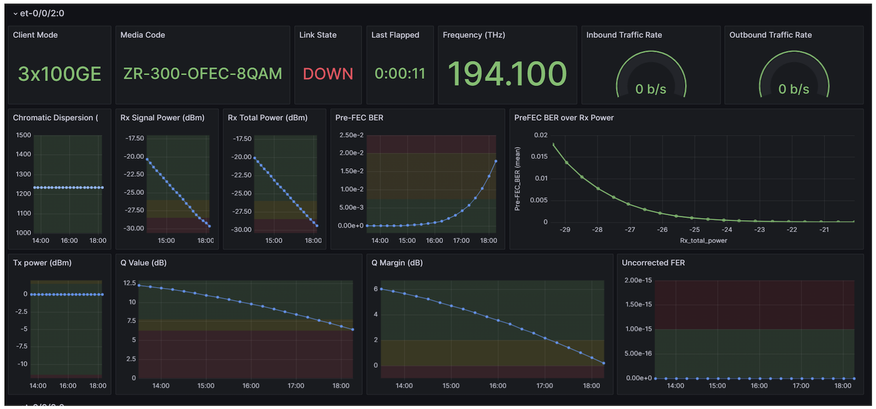The height and width of the screenshot is (409, 876).
Task: Open the Media Code panel title
Action: (x=143, y=35)
